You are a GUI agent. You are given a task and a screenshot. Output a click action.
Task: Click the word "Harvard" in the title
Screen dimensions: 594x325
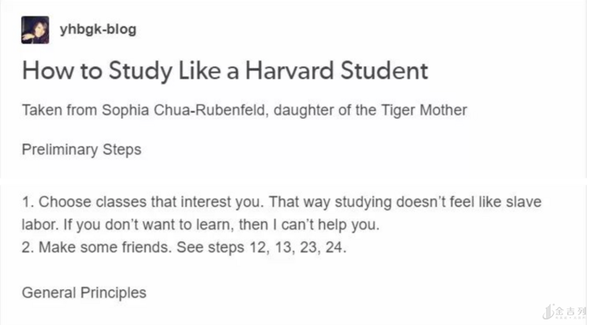tap(286, 71)
